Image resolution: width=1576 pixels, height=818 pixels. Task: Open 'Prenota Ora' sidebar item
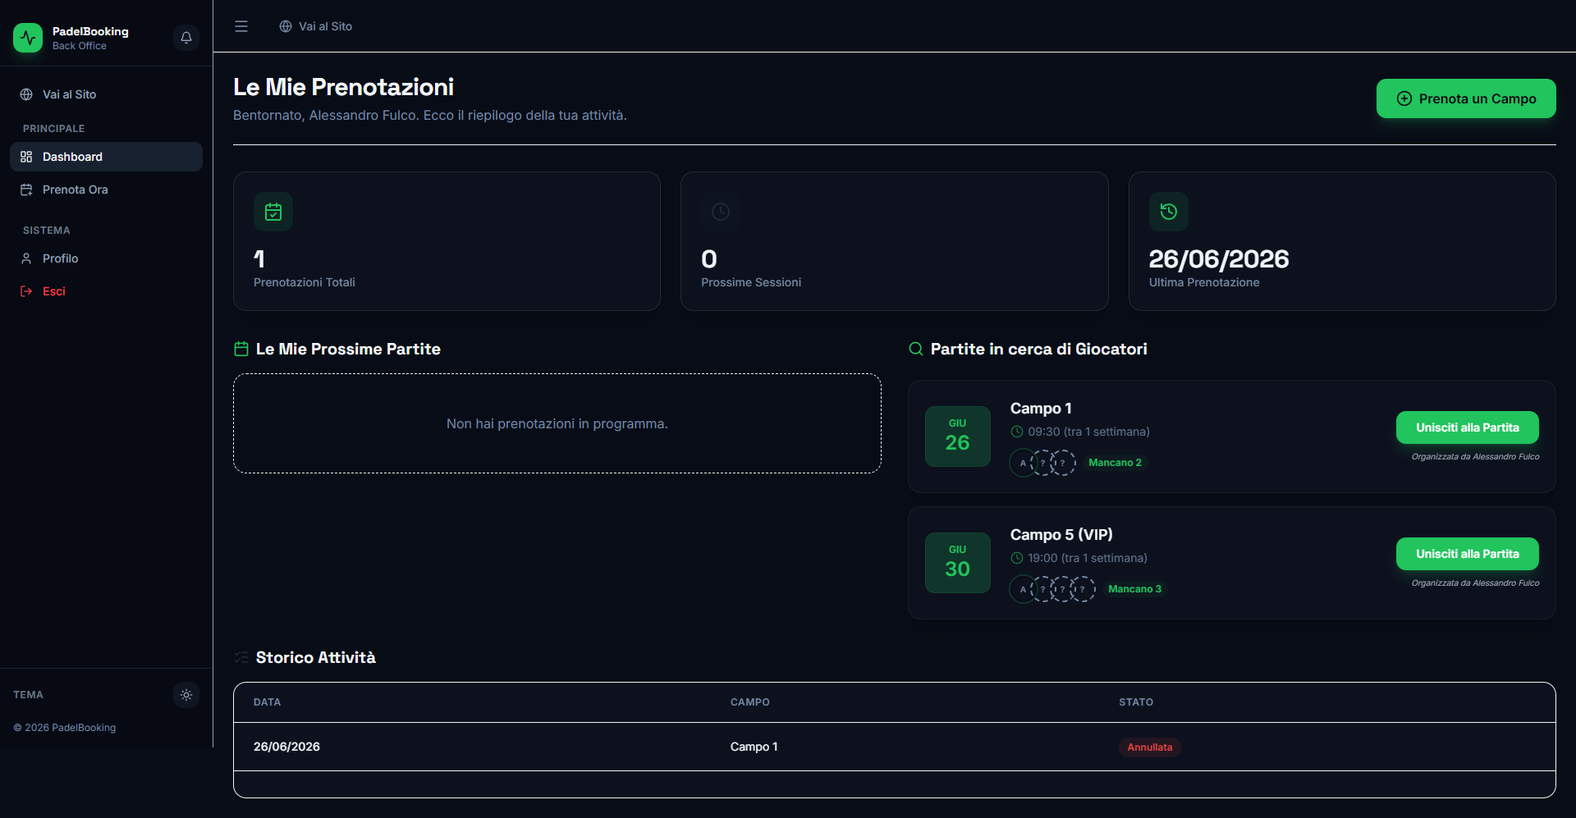coord(106,190)
